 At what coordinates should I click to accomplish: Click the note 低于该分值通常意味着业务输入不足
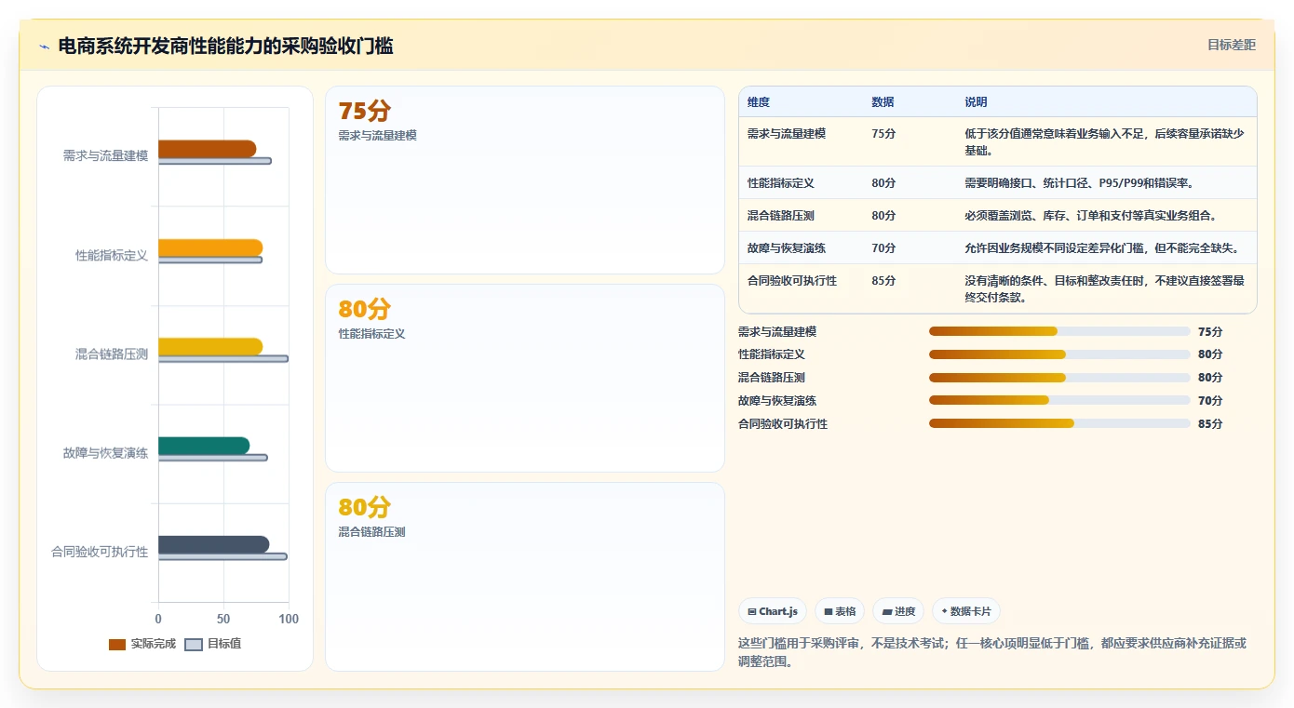tap(1104, 142)
